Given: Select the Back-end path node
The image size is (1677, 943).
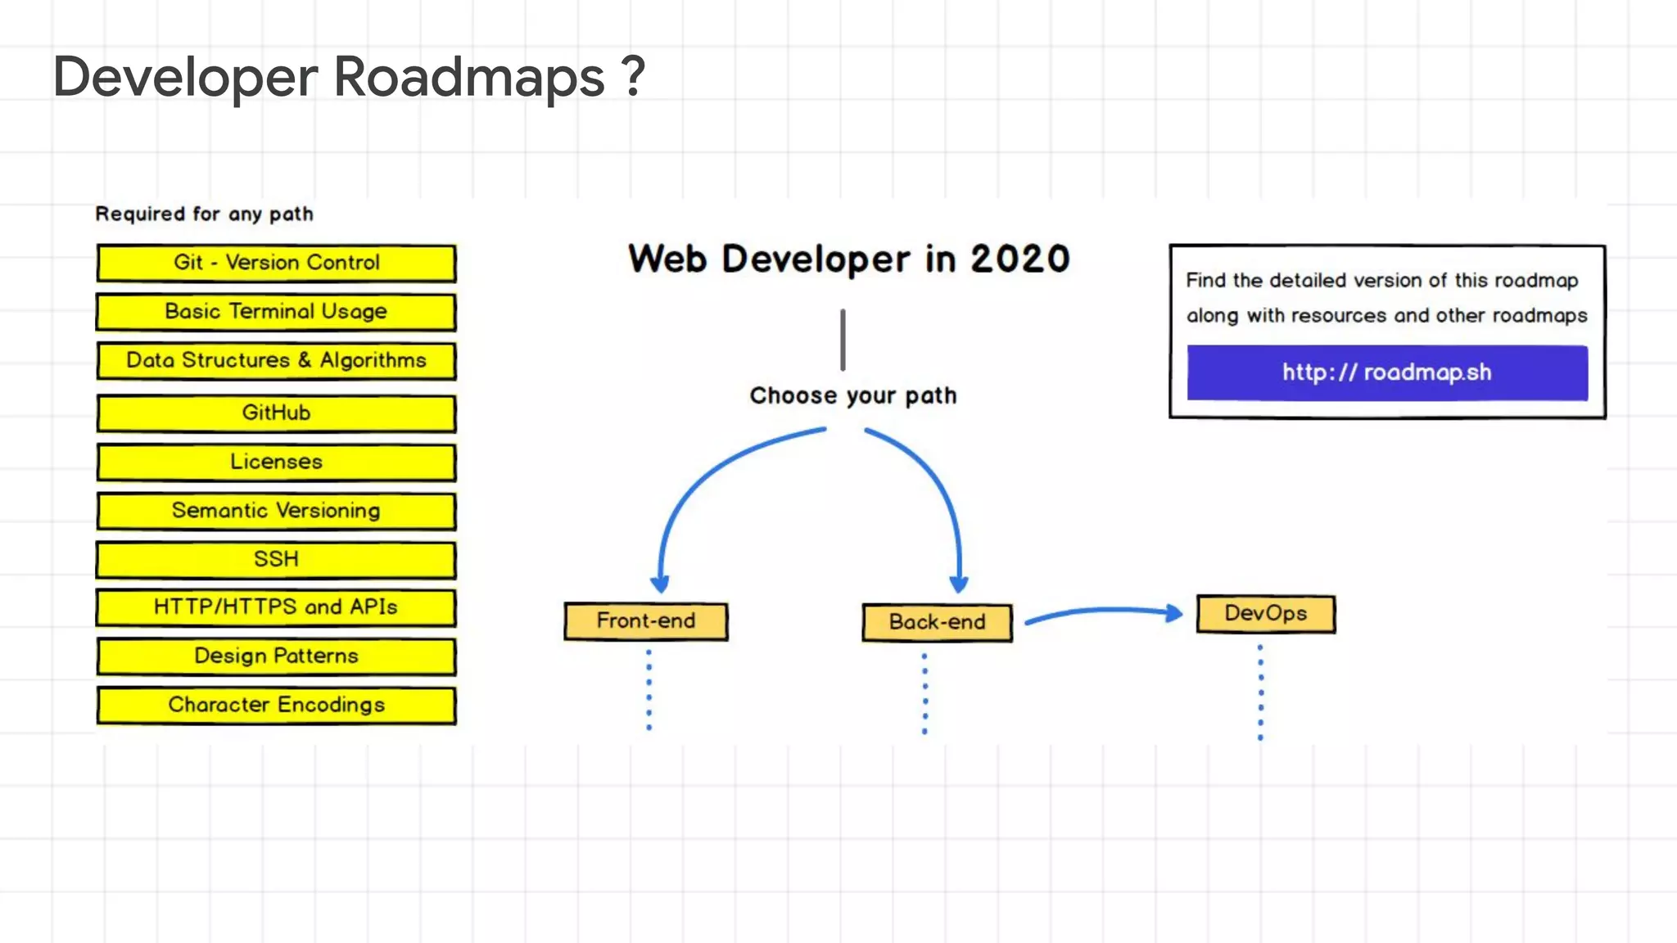Looking at the screenshot, I should (x=937, y=622).
